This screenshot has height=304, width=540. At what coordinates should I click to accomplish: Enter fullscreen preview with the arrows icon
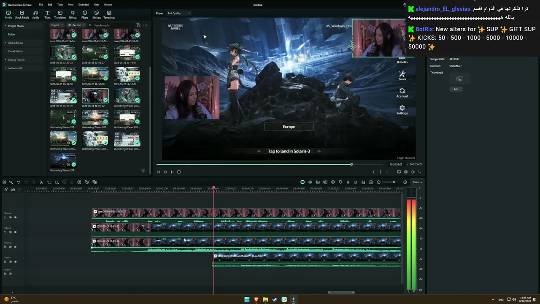point(419,172)
